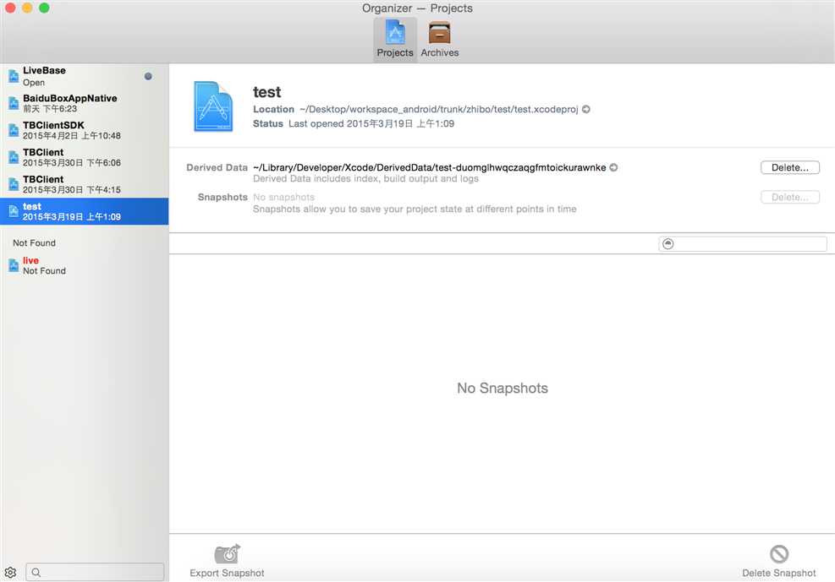This screenshot has width=835, height=582.
Task: Click the Not Found section header
Action: (34, 243)
